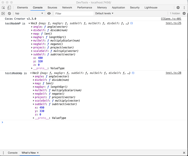Switch to the Network tab
188x156 pixels.
67,7
